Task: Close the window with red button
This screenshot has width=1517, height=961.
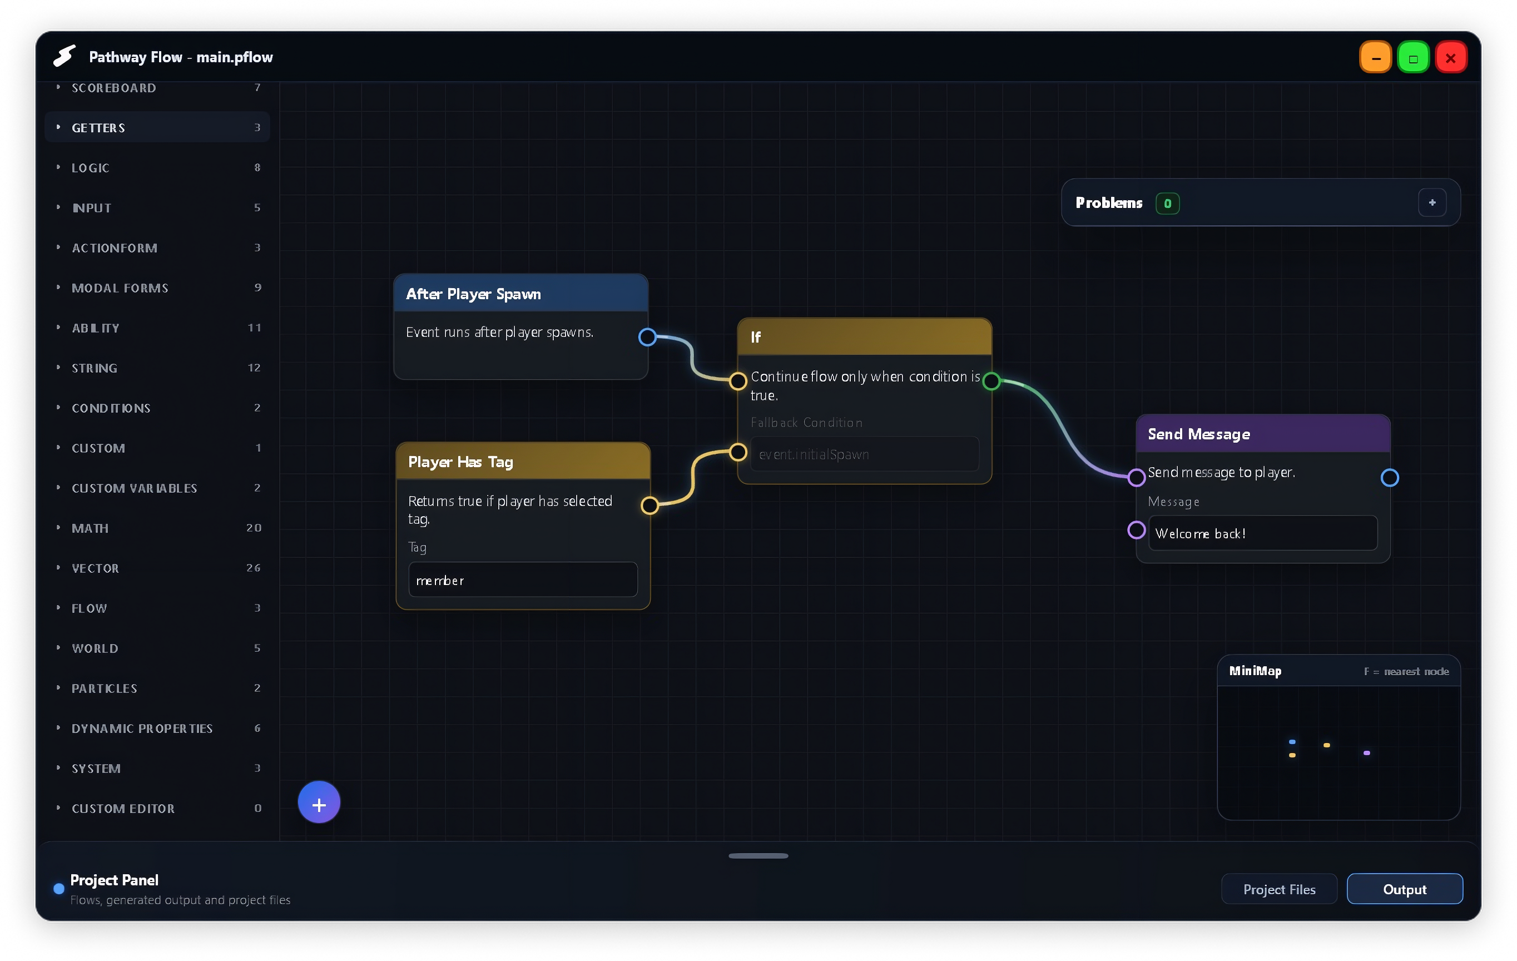Action: pyautogui.click(x=1451, y=58)
